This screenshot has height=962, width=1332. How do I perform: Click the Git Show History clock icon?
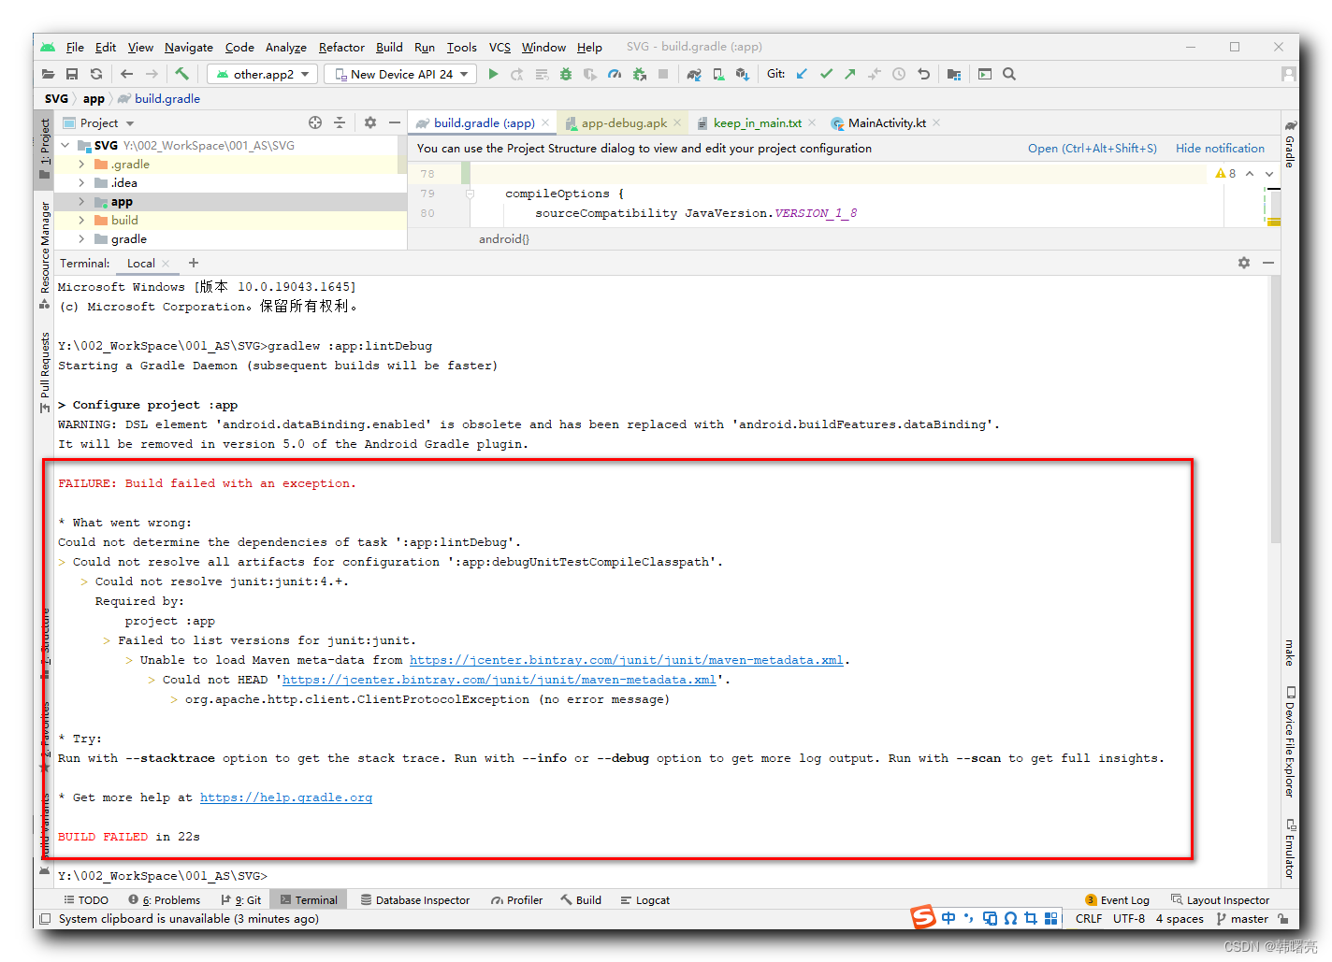899,74
